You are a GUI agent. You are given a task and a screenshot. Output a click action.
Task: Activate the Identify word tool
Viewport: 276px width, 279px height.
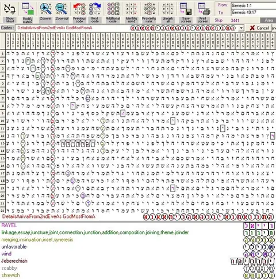(x=131, y=12)
